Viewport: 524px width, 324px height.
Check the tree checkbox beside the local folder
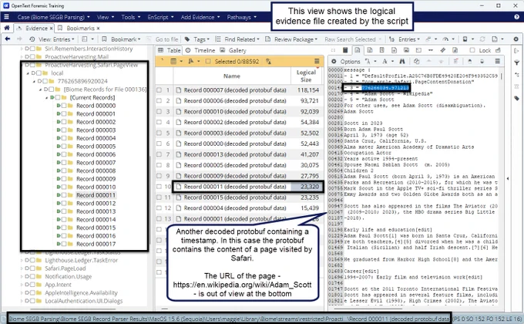pyautogui.click(x=39, y=73)
